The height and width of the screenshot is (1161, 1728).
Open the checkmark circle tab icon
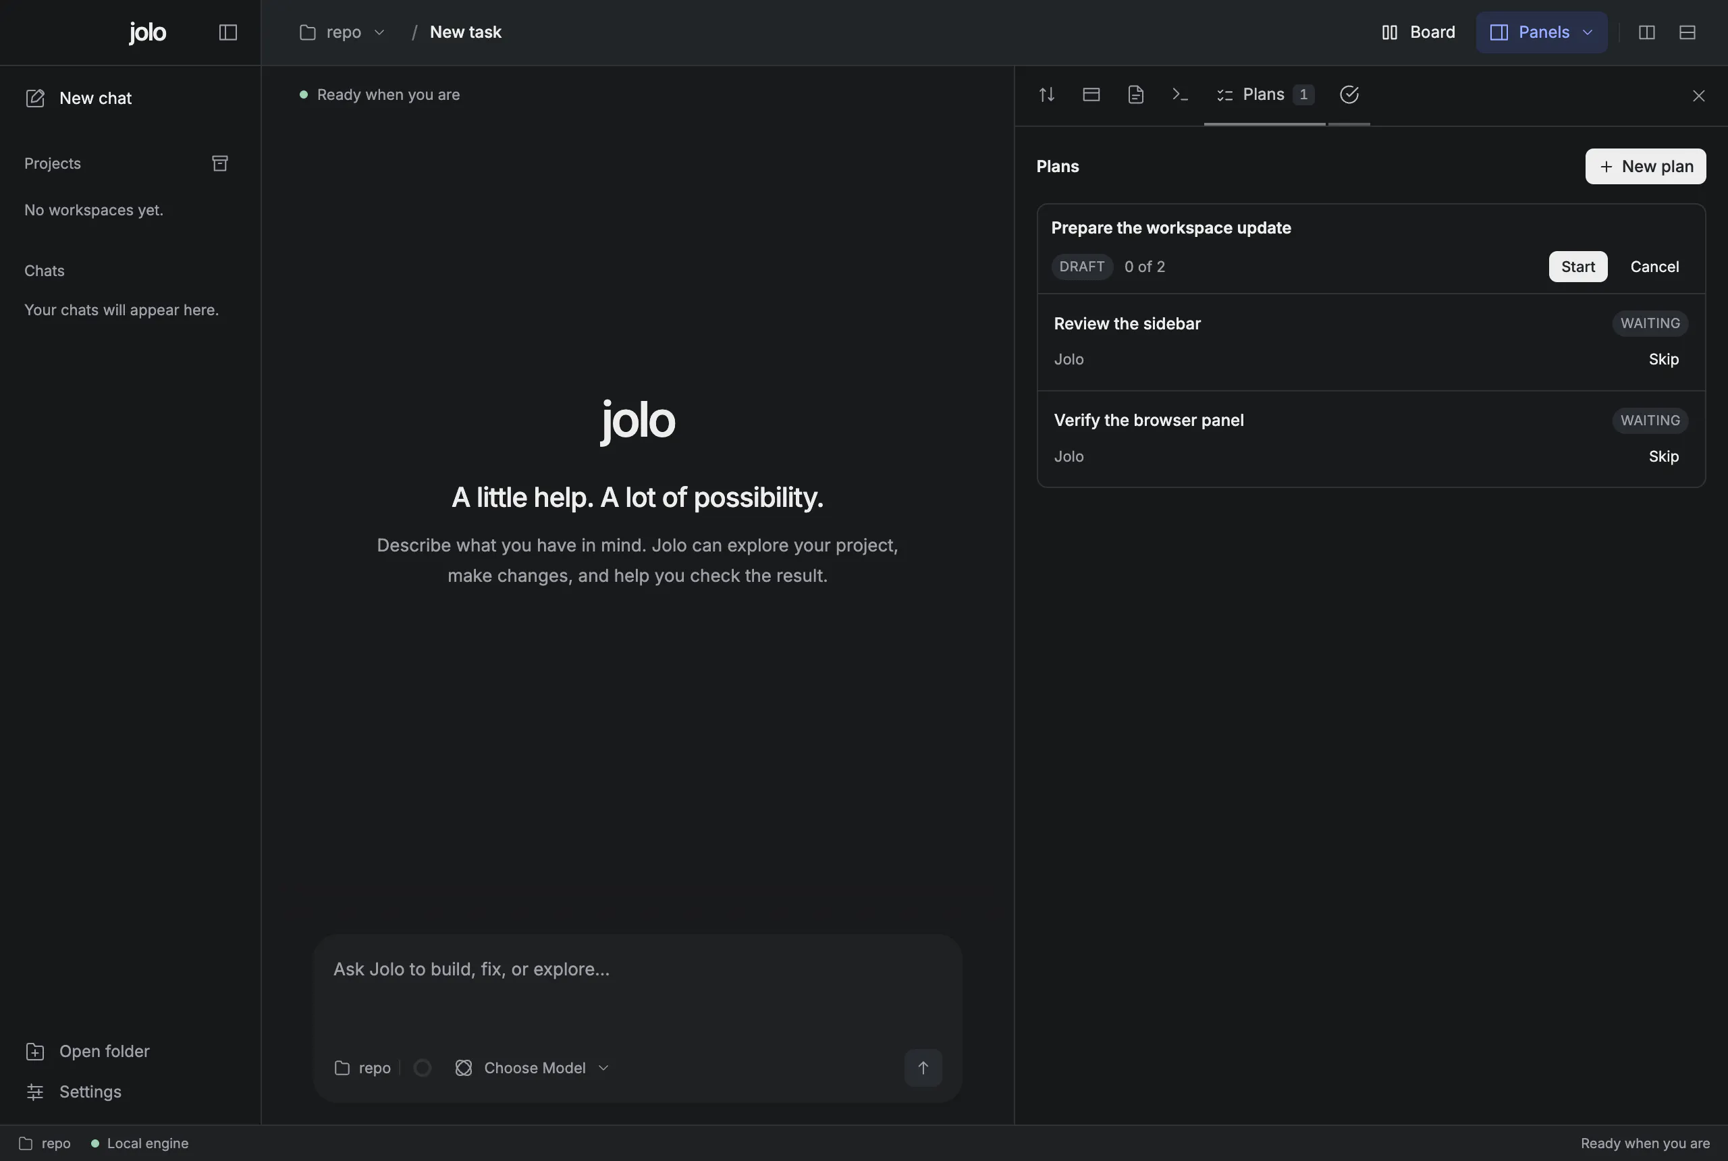[1349, 94]
